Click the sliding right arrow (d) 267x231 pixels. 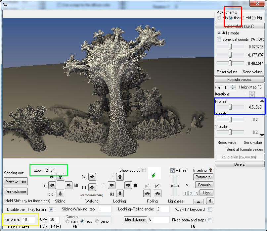click(68, 185)
